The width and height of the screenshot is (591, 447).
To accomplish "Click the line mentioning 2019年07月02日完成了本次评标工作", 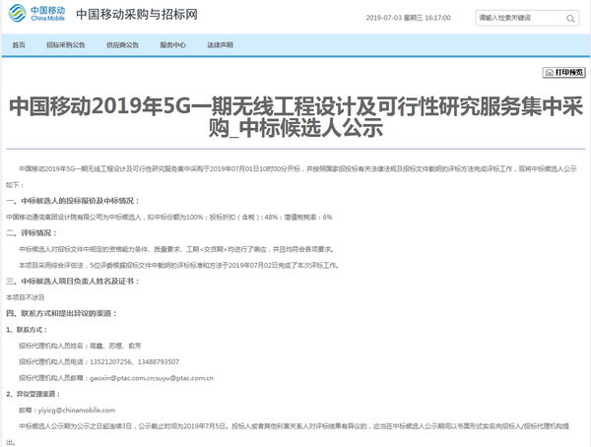I will click(179, 265).
